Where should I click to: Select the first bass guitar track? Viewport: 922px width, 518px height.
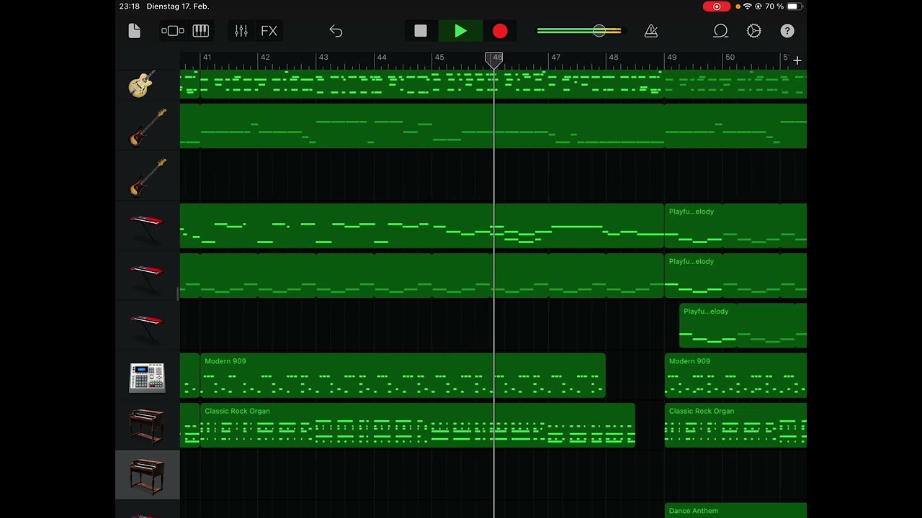147,127
